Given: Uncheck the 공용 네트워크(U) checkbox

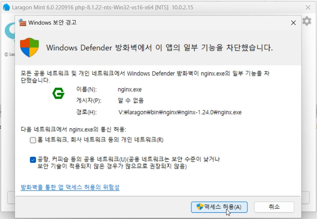Looking at the screenshot, I should click(33, 160).
